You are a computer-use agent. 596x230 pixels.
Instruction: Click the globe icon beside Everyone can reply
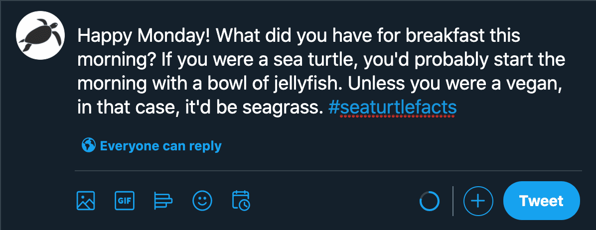click(88, 145)
